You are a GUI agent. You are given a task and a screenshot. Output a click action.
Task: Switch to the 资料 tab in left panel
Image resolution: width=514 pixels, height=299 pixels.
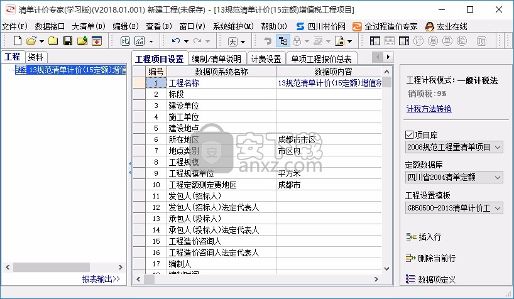point(35,57)
